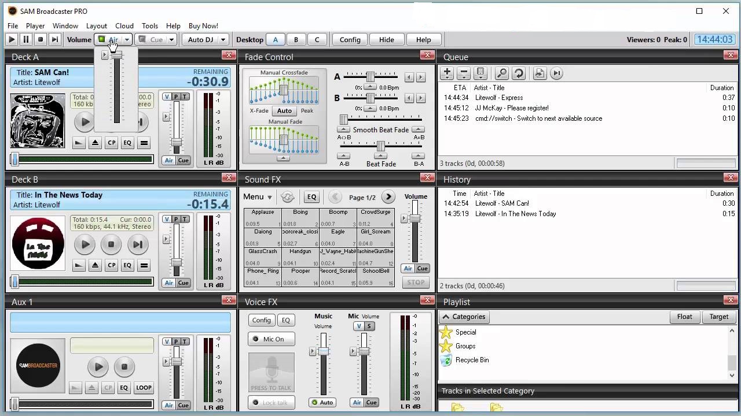Open the Tools menu
The height and width of the screenshot is (416, 741).
(x=150, y=26)
